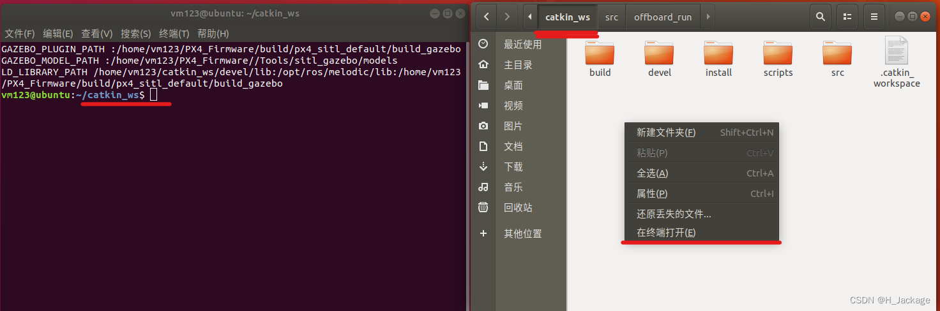Click the trash icon in sidebar
Image resolution: width=940 pixels, height=311 pixels.
tap(483, 207)
